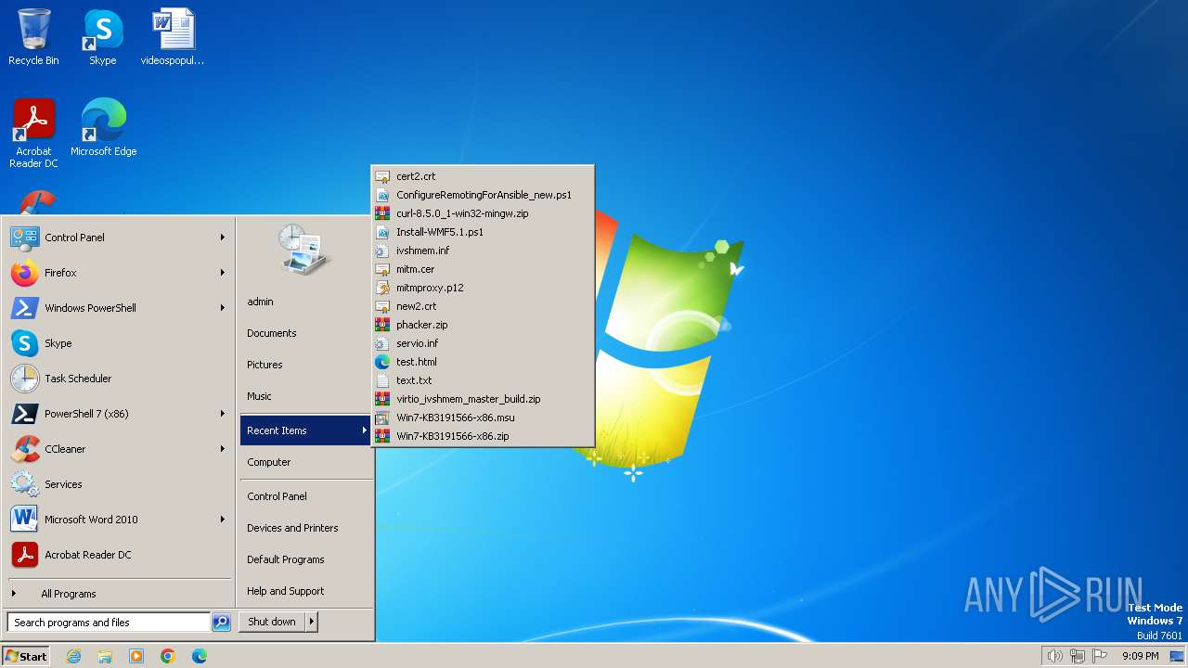Open mitm.cer recent item
The image size is (1188, 668).
point(482,269)
